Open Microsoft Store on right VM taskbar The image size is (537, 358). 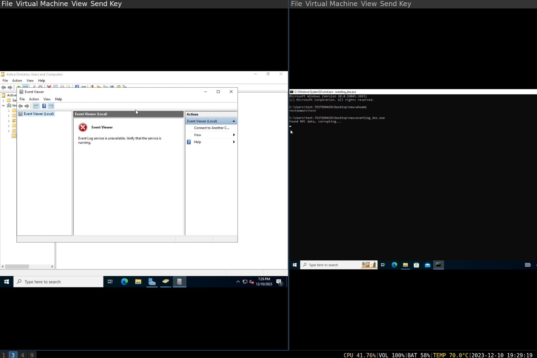point(416,265)
